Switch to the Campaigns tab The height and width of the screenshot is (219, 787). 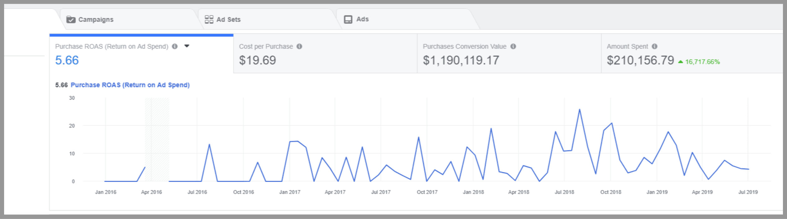[x=95, y=19]
